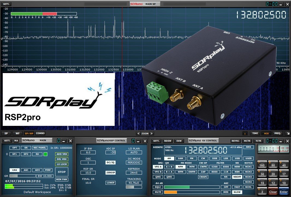Open the RSP SR 10.0 selector

[x=88, y=173]
